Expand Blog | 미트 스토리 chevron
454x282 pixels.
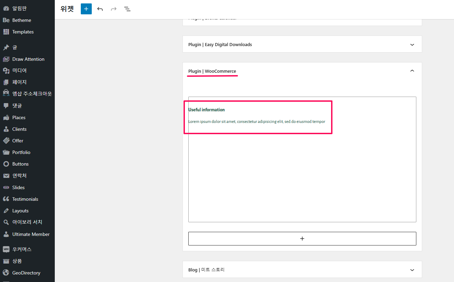(412, 270)
